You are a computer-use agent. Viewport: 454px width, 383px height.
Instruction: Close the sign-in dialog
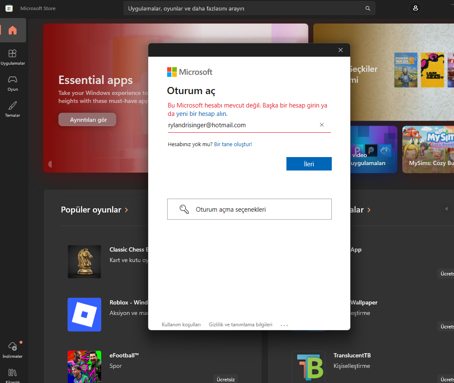click(341, 50)
